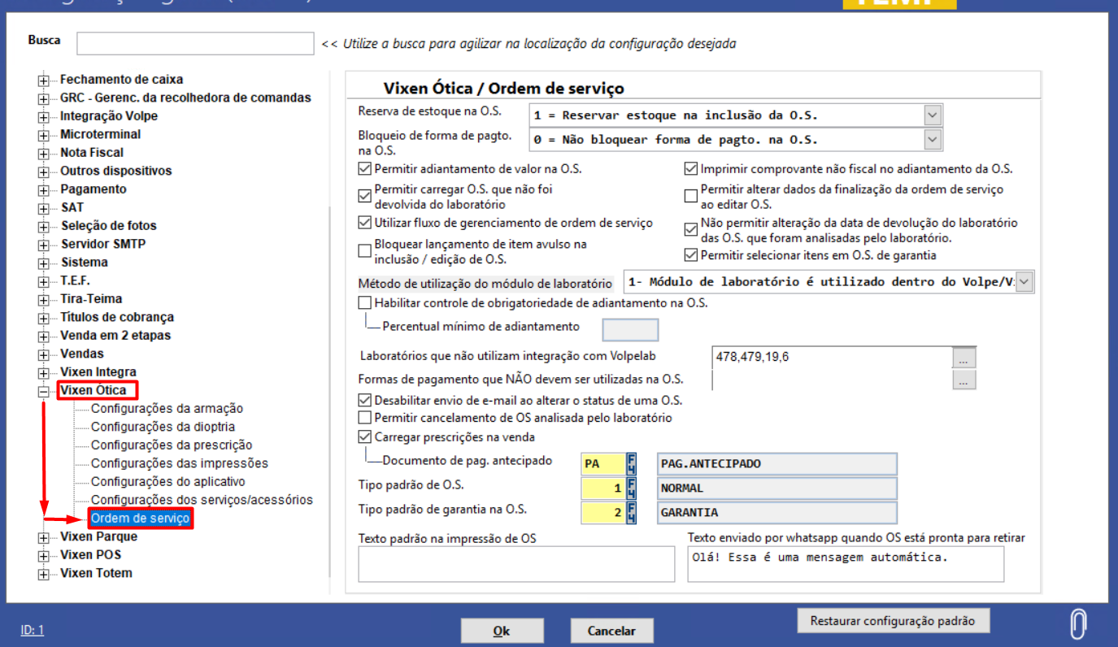Screen dimensions: 1118x647
Task: Open ellipsis browse for formas de pagamento
Action: [964, 380]
